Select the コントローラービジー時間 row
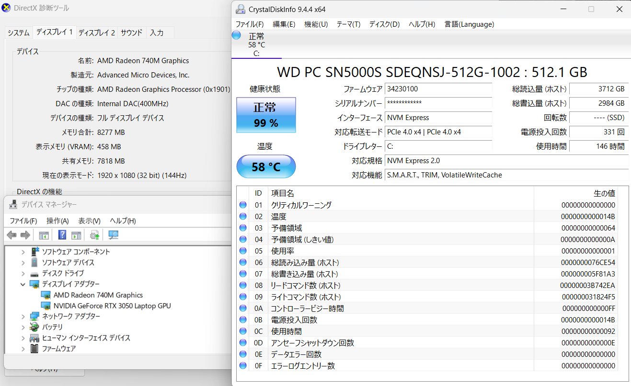Screen dimensions: 631x386 coord(427,308)
